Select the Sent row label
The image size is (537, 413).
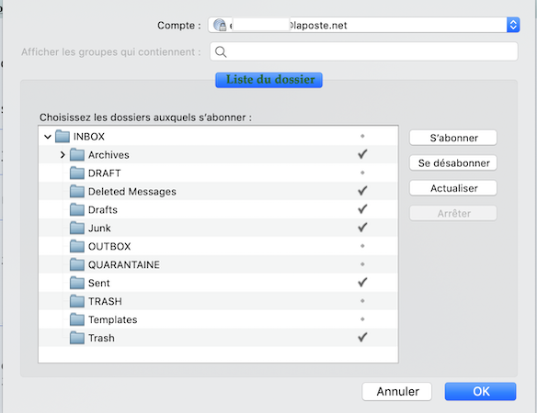pos(99,283)
